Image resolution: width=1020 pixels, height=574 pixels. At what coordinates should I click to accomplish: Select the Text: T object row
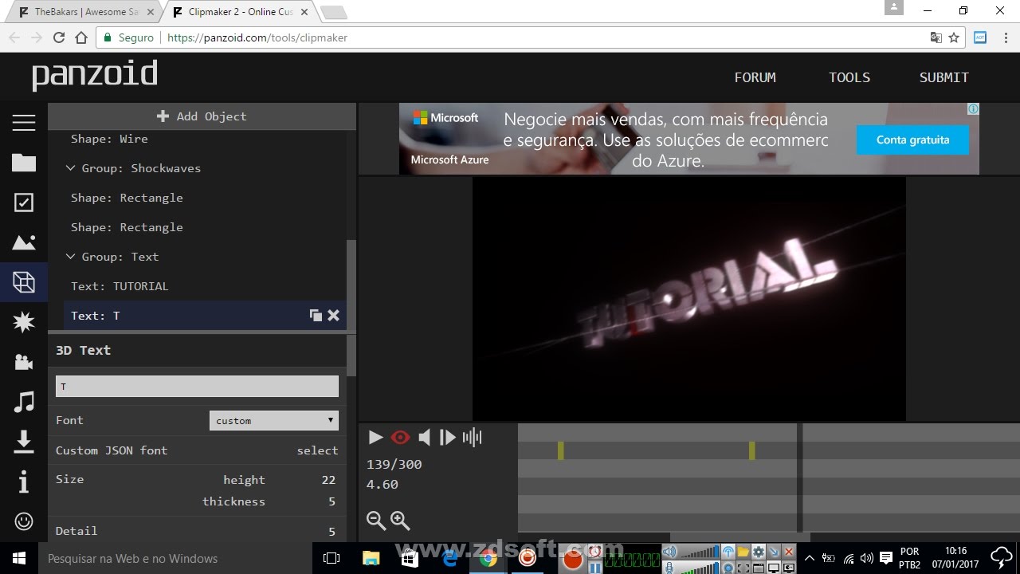pyautogui.click(x=205, y=316)
